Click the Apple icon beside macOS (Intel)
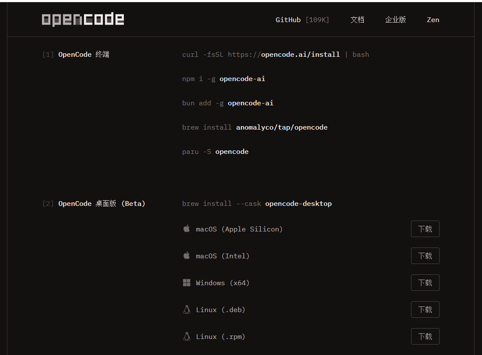Screen dimensions: 482x355 (187, 256)
